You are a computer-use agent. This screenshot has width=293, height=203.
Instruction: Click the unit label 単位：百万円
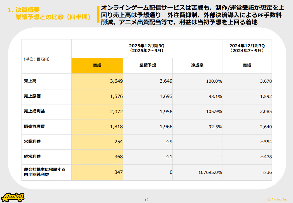[36, 59]
